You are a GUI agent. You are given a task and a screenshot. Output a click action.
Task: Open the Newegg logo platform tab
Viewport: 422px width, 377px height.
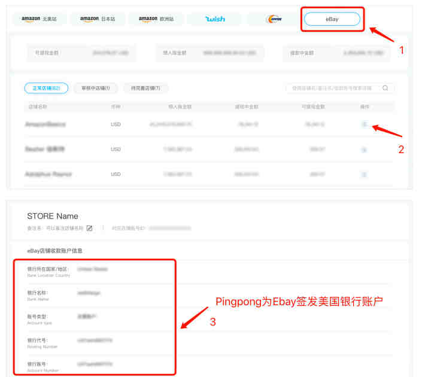pyautogui.click(x=274, y=19)
